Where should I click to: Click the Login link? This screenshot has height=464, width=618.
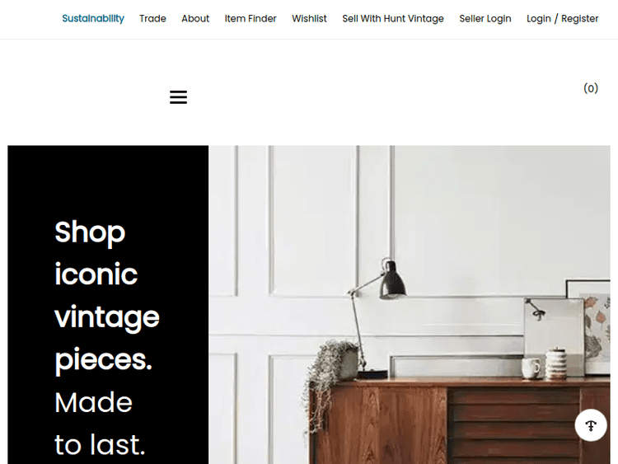[x=538, y=18]
